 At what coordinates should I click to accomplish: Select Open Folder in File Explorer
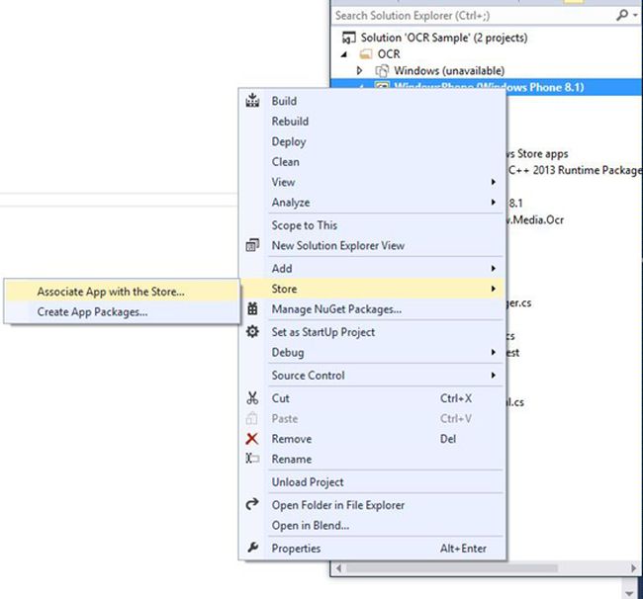(x=373, y=505)
